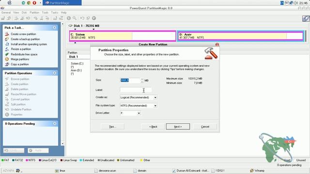Image resolution: width=310 pixels, height=174 pixels.
Task: Start the Resize a partition task
Action: (21, 49)
